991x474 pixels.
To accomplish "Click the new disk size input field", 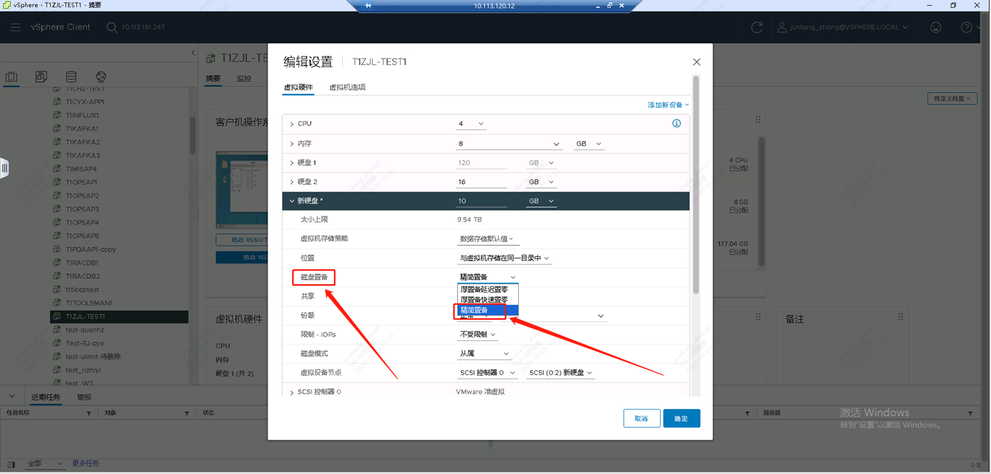I will pos(482,201).
